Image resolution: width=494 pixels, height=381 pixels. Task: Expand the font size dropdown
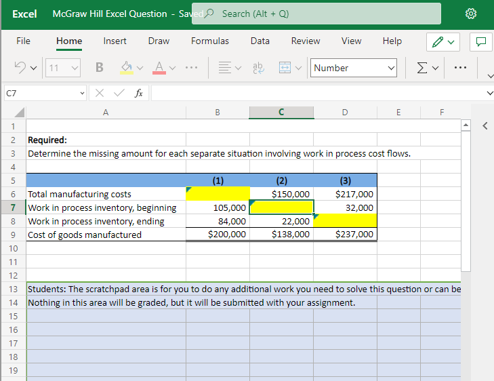click(75, 68)
